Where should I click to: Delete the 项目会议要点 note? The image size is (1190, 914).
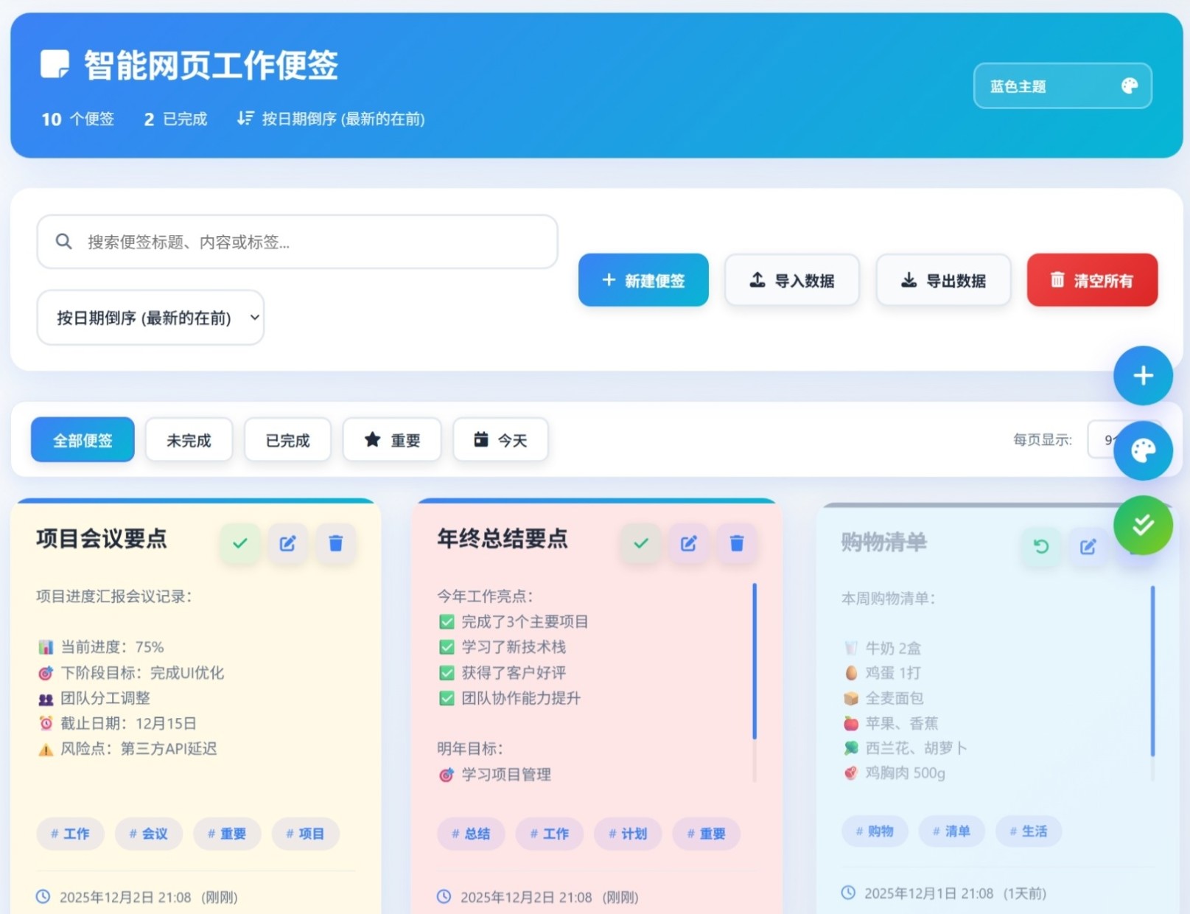click(x=336, y=543)
